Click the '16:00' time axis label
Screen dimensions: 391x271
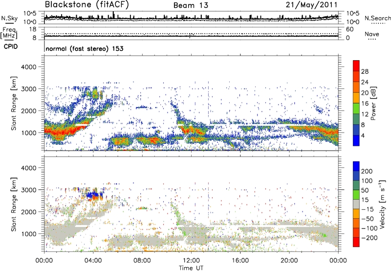tap(240, 261)
